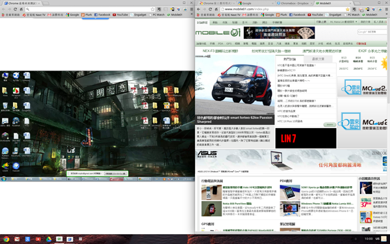Image resolution: width=390 pixels, height=244 pixels.
Task: Switch to the Chromebox - Dropbox tab
Action: (294, 3)
